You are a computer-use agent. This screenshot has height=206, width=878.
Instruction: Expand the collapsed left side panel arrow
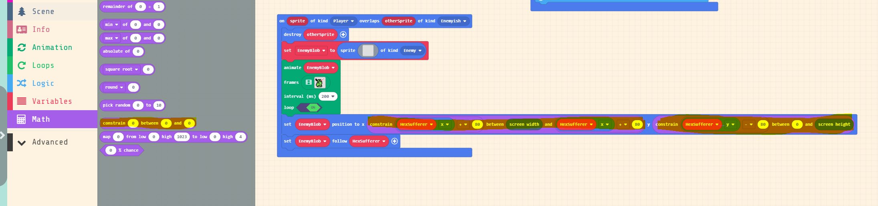[2, 135]
